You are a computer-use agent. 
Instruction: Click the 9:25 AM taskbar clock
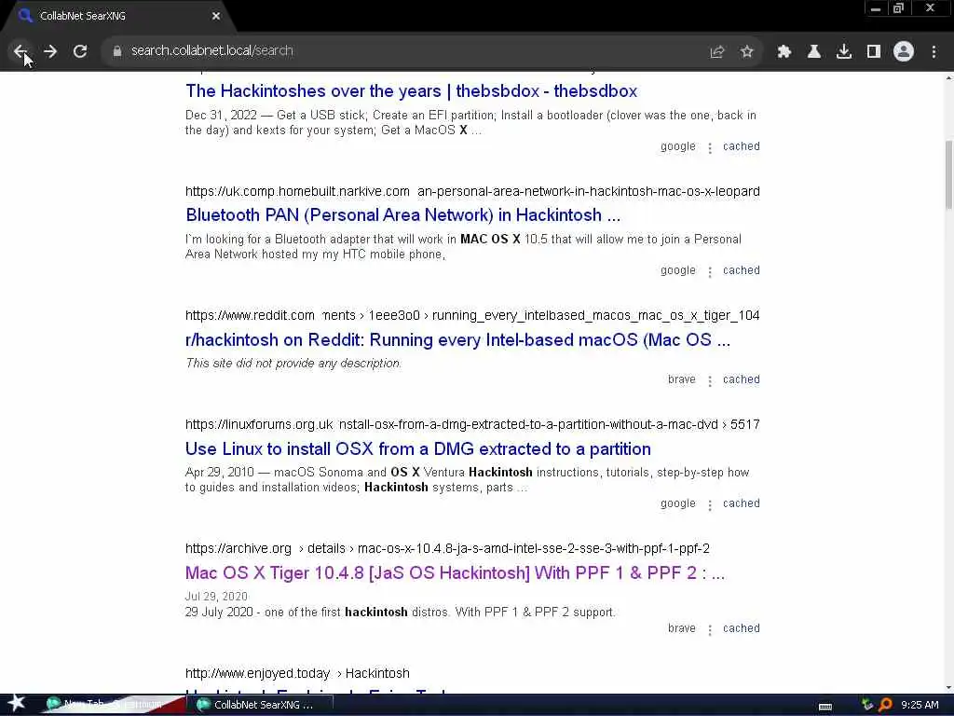[x=920, y=705]
